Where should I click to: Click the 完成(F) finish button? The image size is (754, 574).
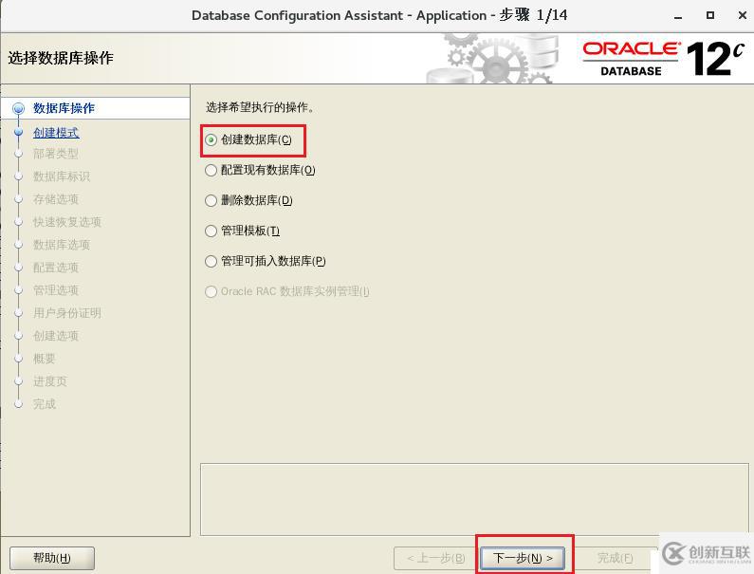[615, 558]
